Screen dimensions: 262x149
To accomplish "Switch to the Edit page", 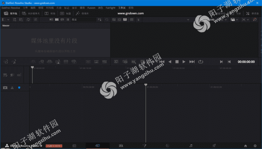I will pos(121,146).
